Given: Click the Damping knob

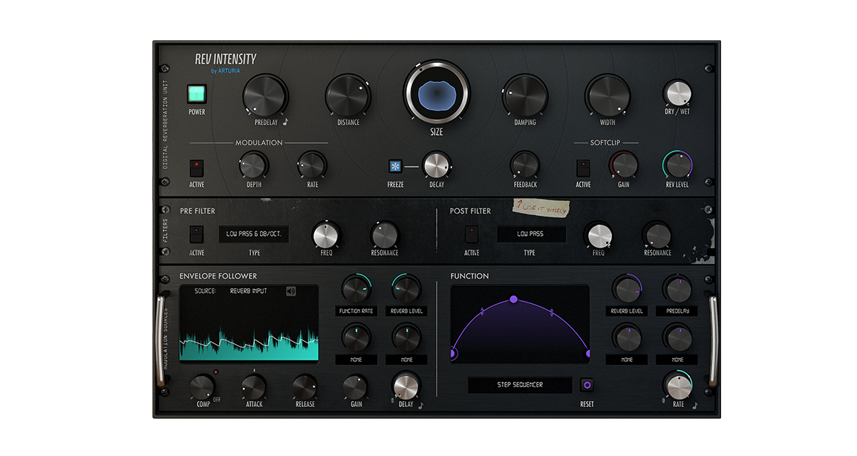Looking at the screenshot, I should pos(525,96).
